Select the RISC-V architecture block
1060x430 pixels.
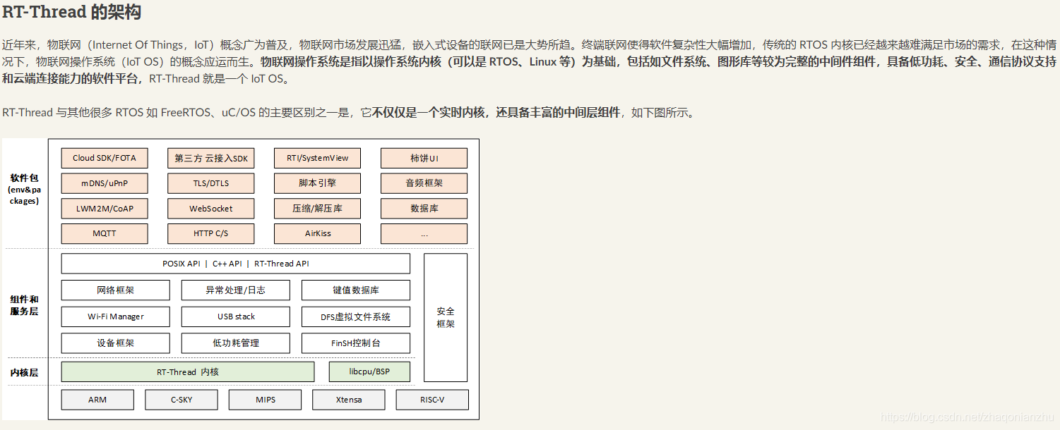click(x=431, y=399)
